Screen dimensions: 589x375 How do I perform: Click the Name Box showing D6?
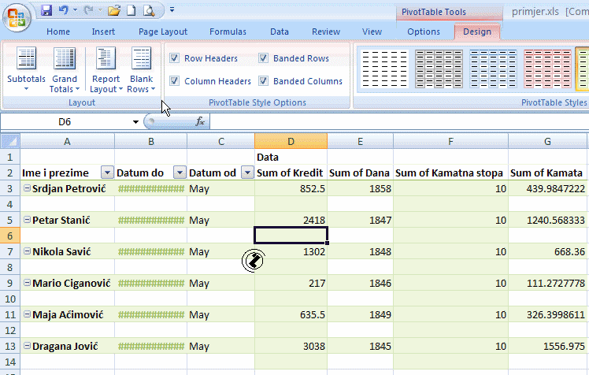[71, 122]
